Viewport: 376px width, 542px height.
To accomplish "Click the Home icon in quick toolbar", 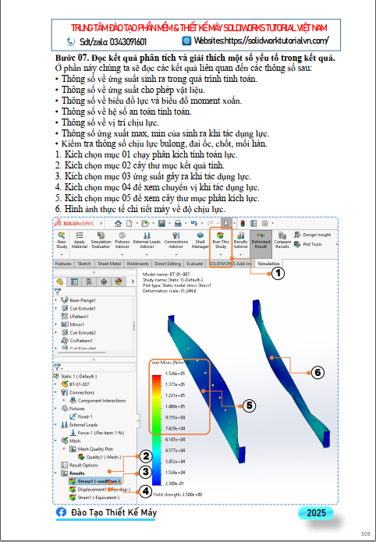I will [119, 223].
